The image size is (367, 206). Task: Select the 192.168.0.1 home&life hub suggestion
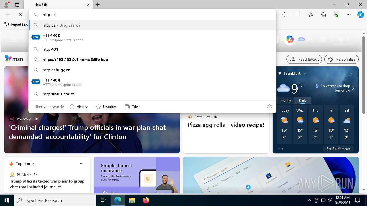click(152, 60)
